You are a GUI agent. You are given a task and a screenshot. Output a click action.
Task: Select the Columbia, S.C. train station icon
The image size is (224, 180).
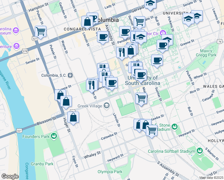tap(70, 75)
